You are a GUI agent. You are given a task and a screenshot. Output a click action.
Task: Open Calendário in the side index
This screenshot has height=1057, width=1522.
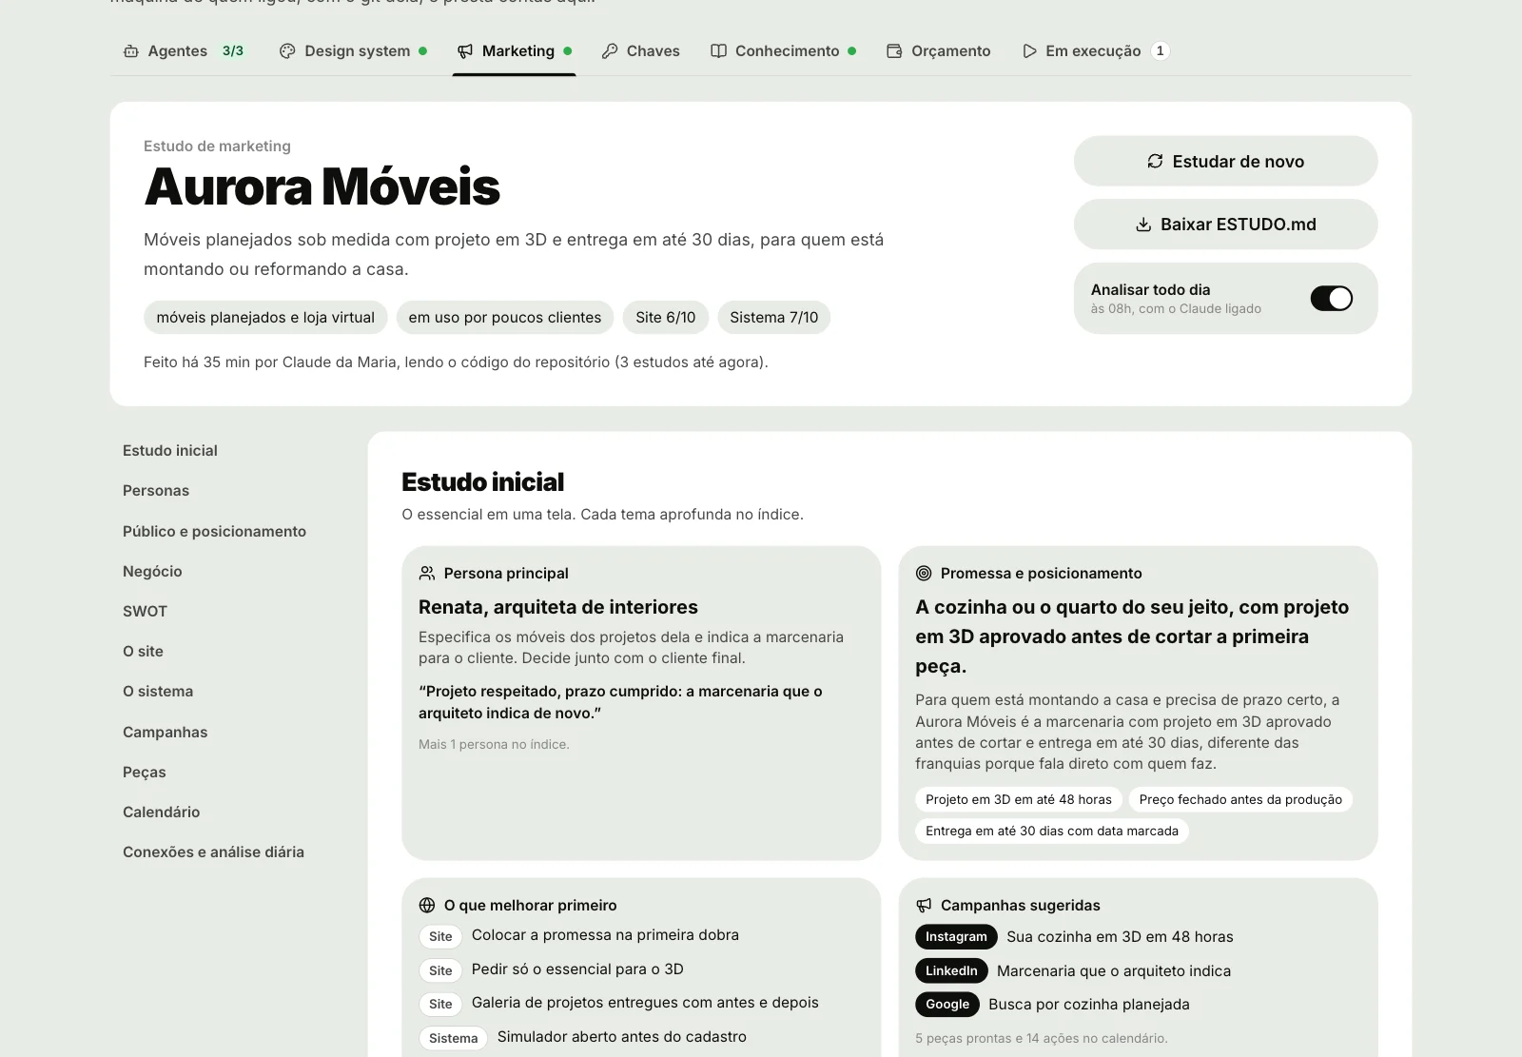161,812
